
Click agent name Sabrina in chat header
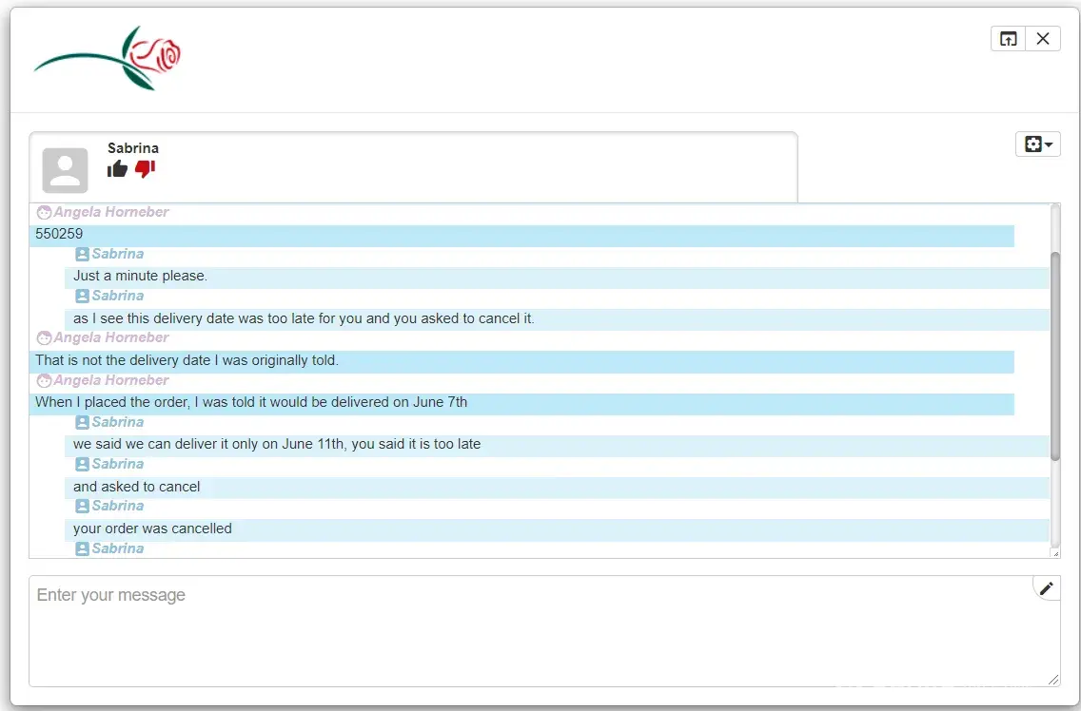pyautogui.click(x=133, y=148)
